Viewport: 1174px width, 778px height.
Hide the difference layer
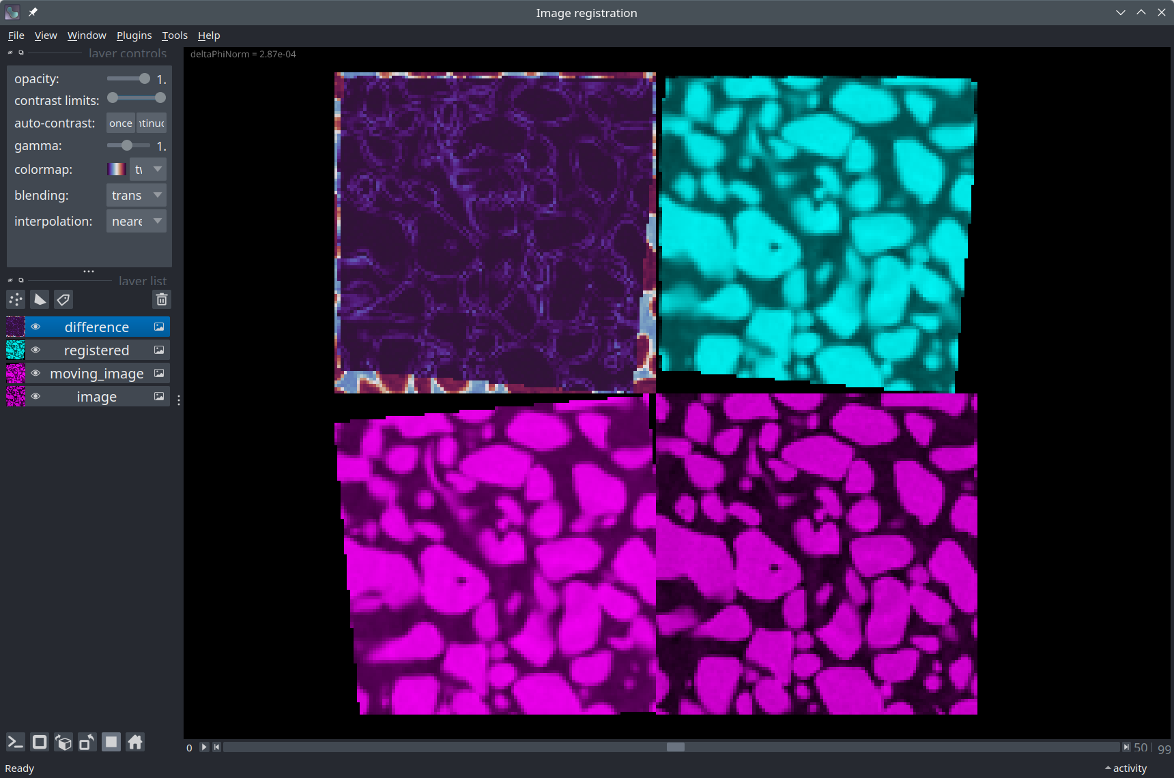click(x=35, y=327)
